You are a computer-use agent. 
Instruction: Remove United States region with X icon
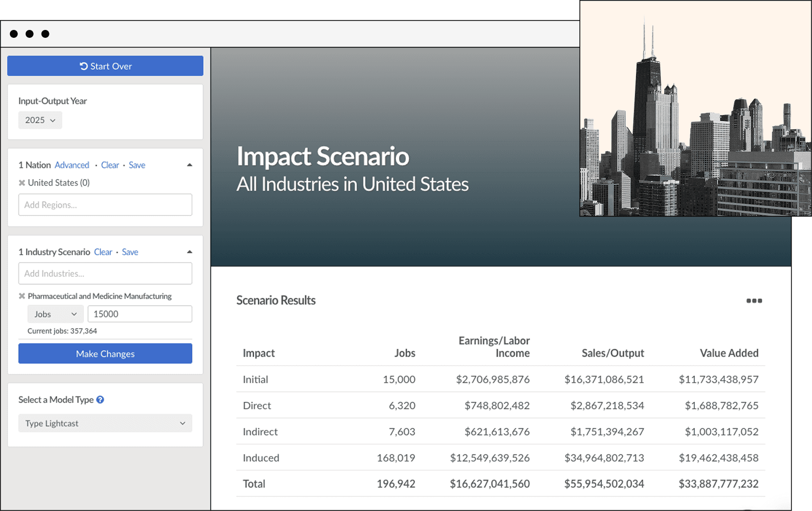[22, 183]
